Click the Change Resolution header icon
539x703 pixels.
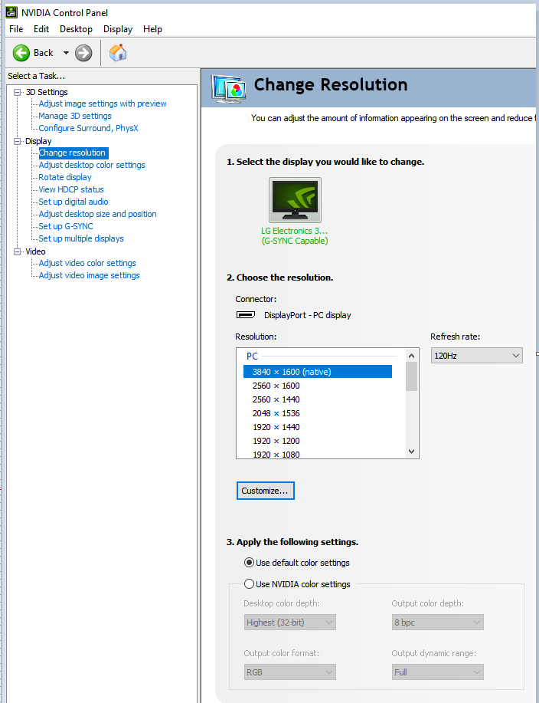[x=229, y=87]
